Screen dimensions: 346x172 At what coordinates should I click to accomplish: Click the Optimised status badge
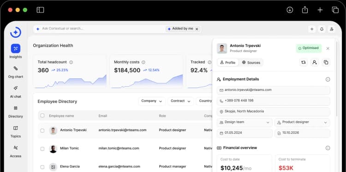tap(309, 48)
